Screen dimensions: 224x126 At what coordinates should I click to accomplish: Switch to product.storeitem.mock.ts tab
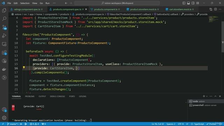(x=143, y=9)
